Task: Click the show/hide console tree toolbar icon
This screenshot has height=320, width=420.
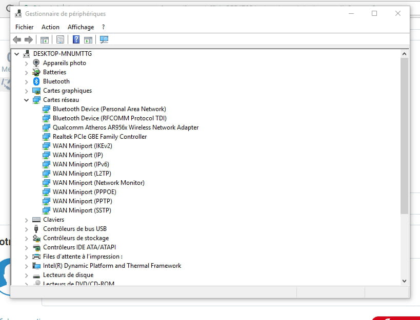Action: (x=45, y=40)
